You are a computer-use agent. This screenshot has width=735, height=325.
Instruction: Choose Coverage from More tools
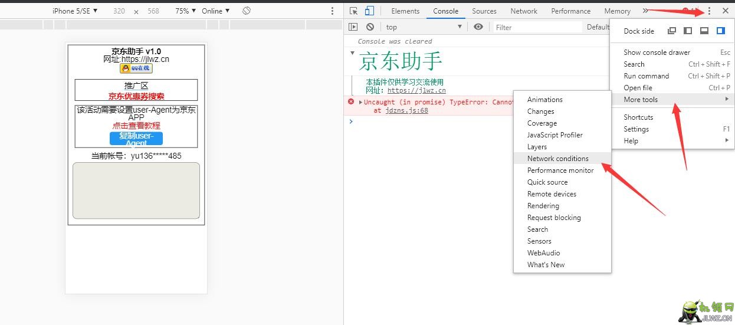pyautogui.click(x=562, y=123)
